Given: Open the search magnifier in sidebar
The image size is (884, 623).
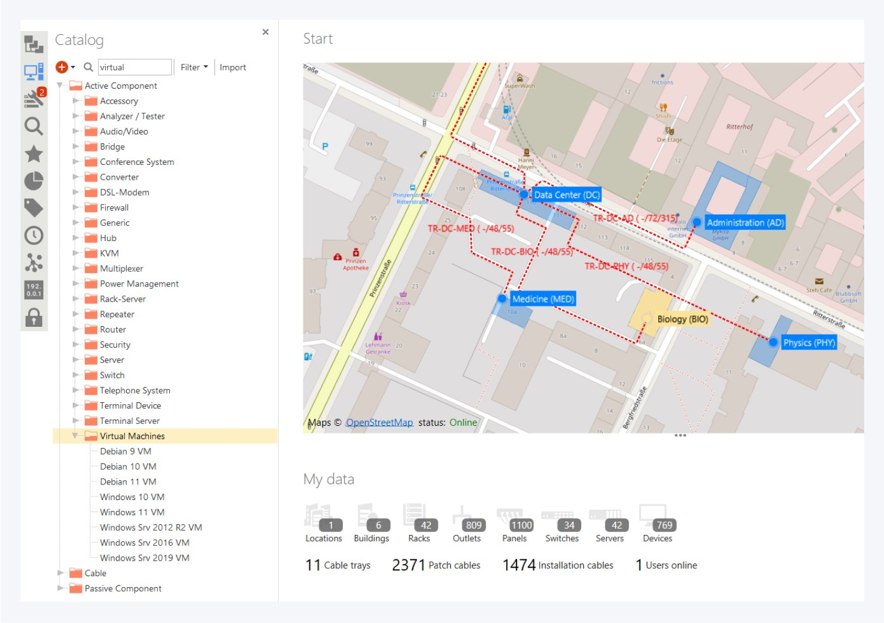Looking at the screenshot, I should [34, 126].
